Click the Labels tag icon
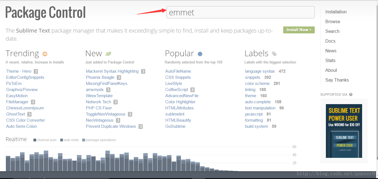This screenshot has height=179, width=378. pyautogui.click(x=274, y=54)
